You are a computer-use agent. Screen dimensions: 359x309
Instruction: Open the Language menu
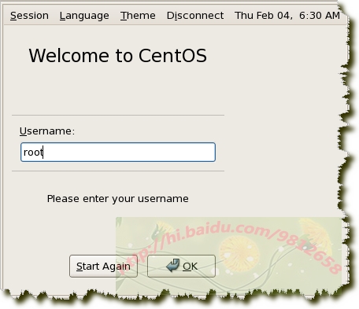(x=84, y=16)
